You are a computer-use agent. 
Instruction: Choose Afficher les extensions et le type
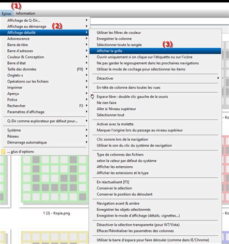156,173
